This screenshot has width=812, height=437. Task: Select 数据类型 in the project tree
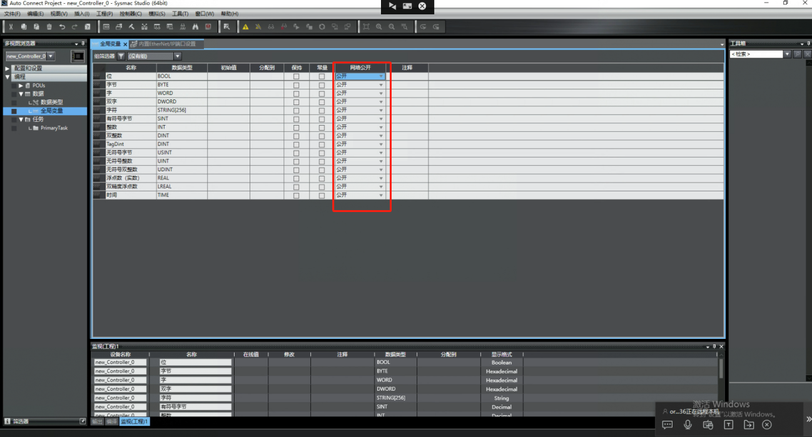51,102
